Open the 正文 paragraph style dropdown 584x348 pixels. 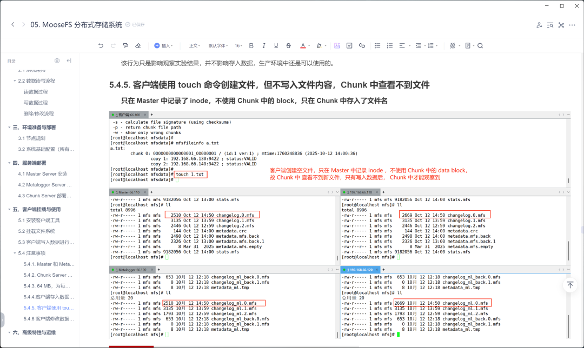pos(195,45)
